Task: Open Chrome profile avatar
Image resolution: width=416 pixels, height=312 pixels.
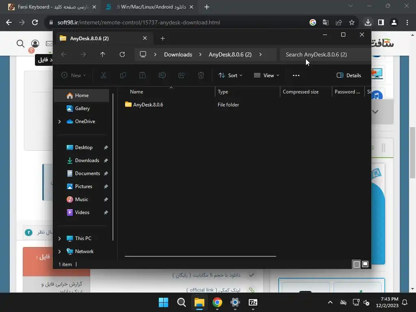Action: 394,22
